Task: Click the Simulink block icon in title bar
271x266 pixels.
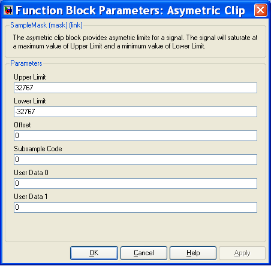Action: 8,10
